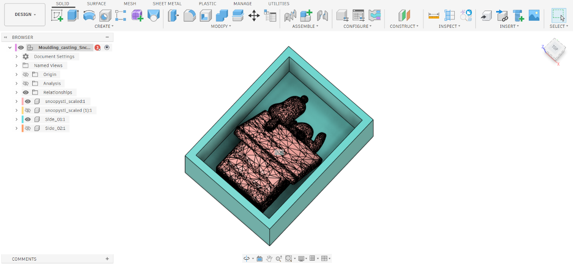Click the Insert Derive icon

(x=486, y=16)
